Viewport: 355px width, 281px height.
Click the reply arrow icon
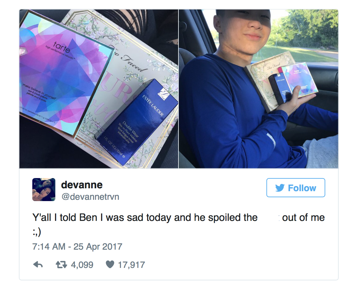point(38,264)
